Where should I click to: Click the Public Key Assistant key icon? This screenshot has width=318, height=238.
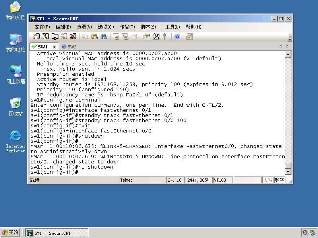(165, 36)
